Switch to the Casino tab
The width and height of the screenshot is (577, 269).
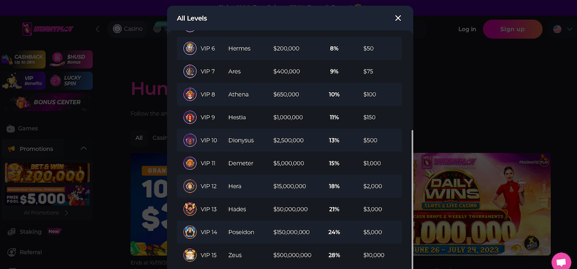click(128, 29)
